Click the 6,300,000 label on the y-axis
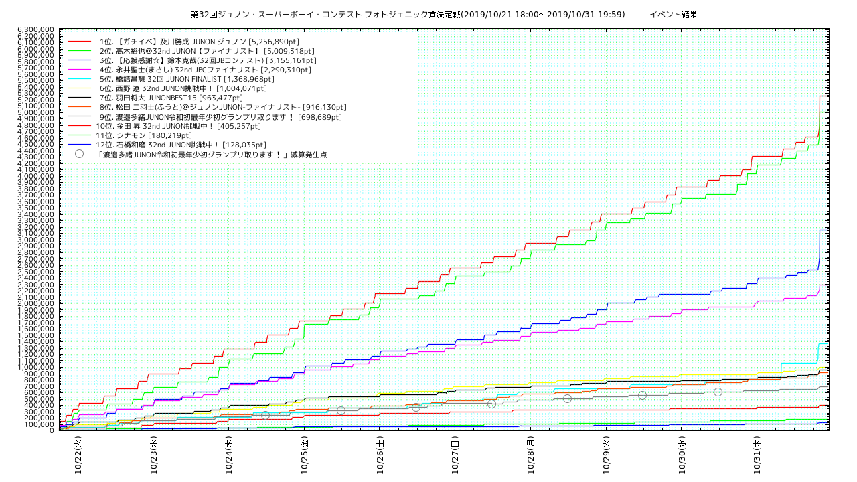The image size is (857, 482). coord(37,30)
